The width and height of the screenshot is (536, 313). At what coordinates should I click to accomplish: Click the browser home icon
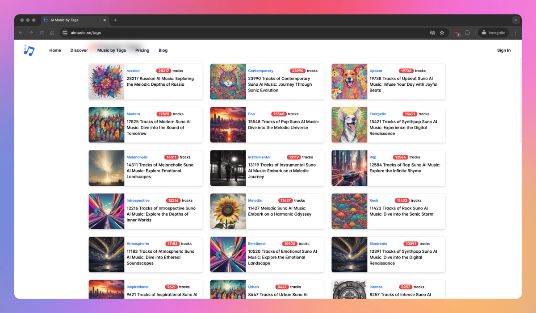[52, 32]
